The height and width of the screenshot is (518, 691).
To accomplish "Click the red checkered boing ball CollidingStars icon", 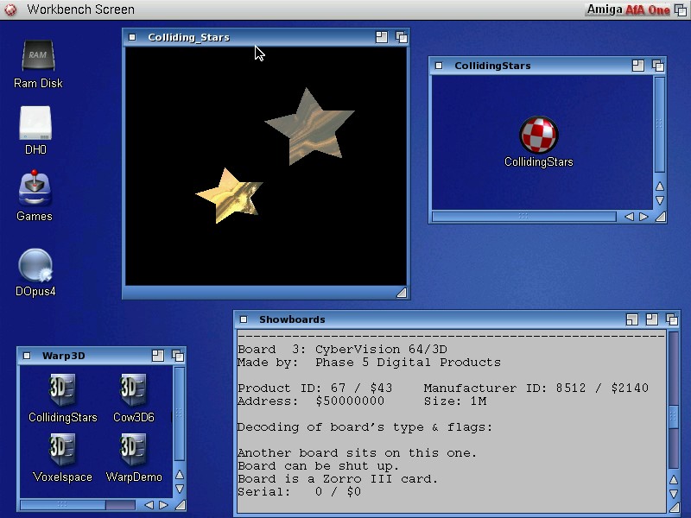I will (x=538, y=135).
